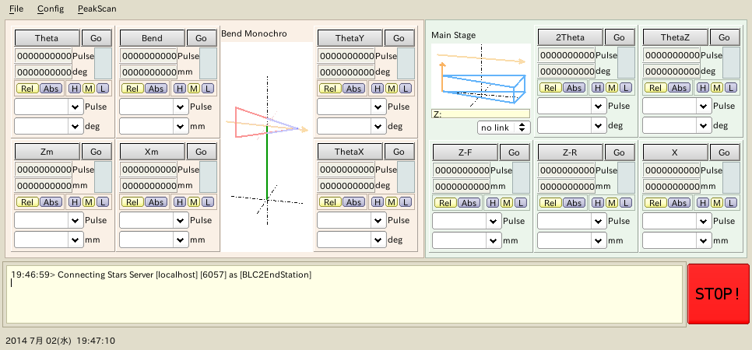Open the 'no link' Z selector

coord(504,127)
